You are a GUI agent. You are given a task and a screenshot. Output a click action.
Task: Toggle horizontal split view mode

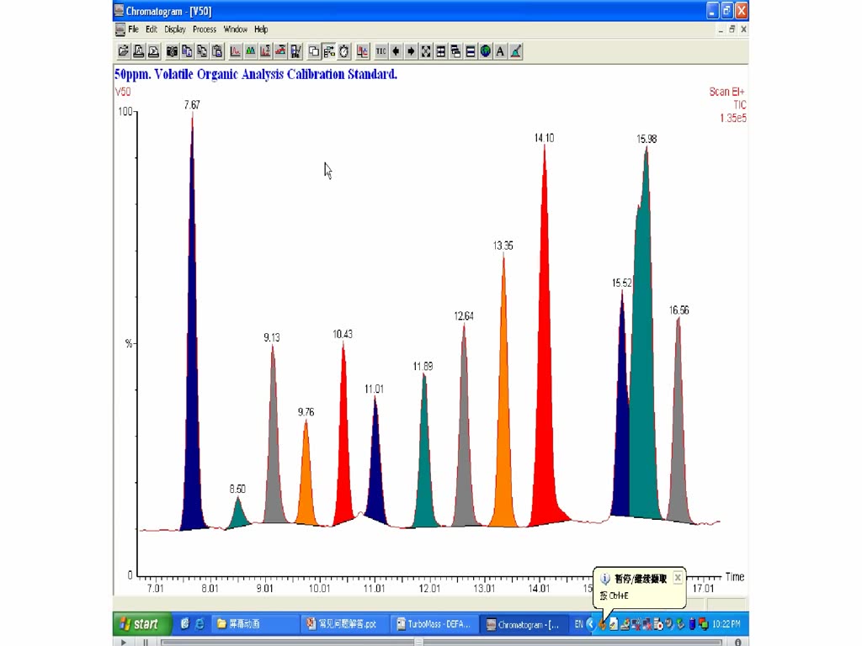click(469, 51)
